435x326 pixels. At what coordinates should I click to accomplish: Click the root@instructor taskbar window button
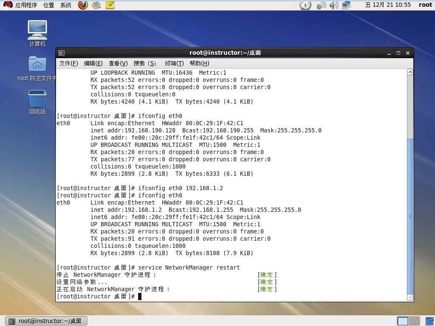[x=46, y=321]
